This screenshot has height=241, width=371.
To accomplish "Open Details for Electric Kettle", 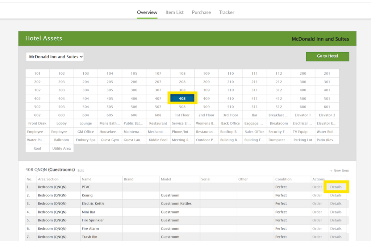I will click(336, 204).
